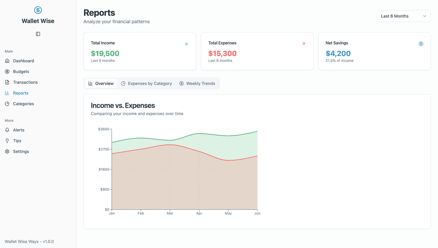Open the Weekly Trends tab

click(x=198, y=83)
